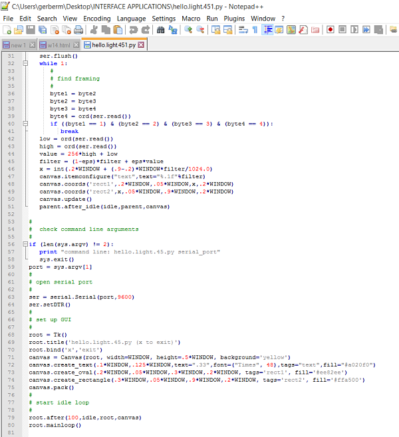Click the Playback macro icon

tap(354, 29)
